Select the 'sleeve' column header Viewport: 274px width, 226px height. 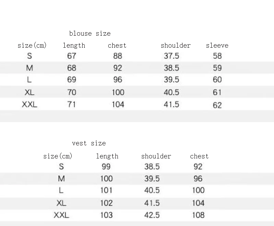coord(217,46)
